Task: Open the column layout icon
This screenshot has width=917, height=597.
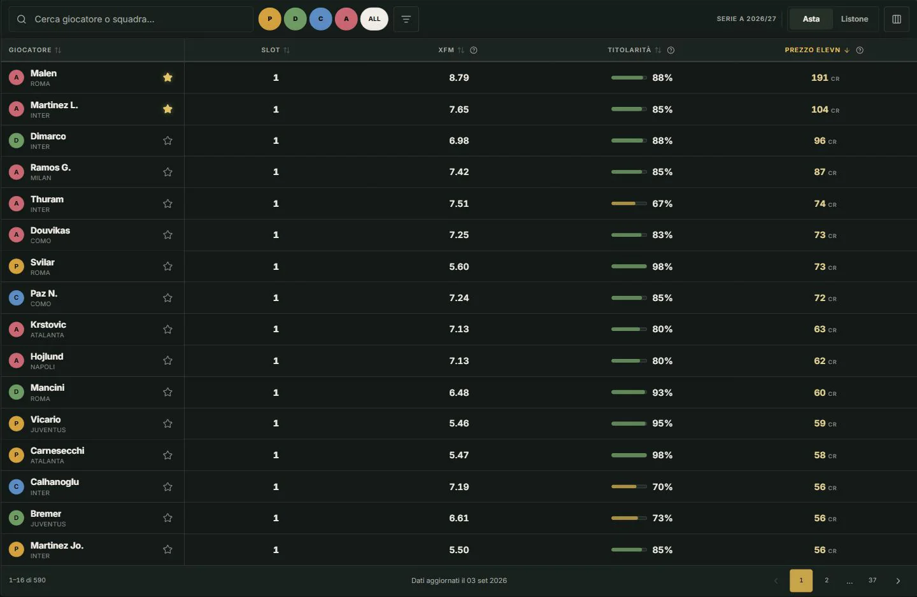Action: (x=897, y=19)
